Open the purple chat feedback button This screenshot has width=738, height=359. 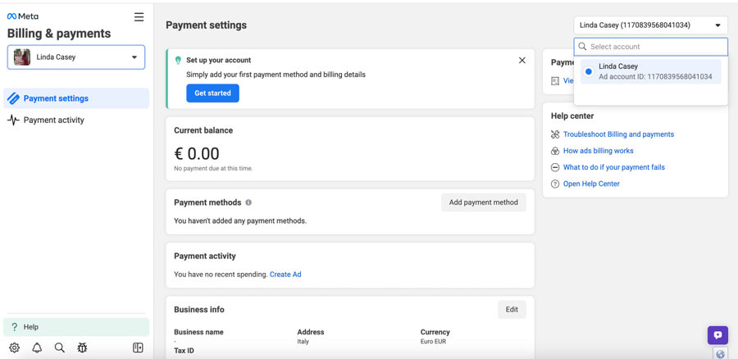[717, 335]
